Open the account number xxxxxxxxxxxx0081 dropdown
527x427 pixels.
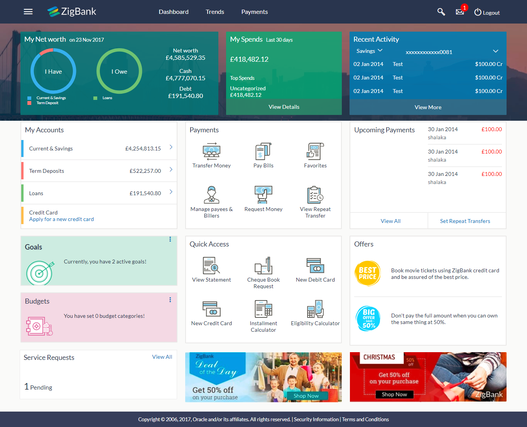(x=452, y=52)
